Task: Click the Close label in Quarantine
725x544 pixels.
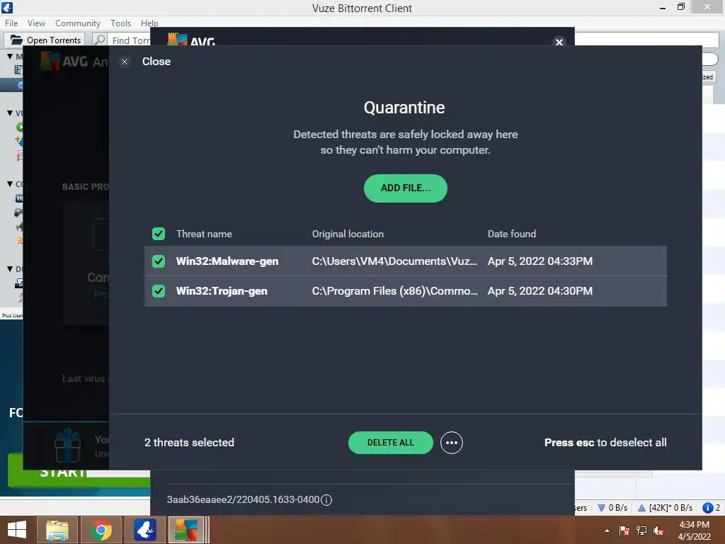Action: (156, 62)
